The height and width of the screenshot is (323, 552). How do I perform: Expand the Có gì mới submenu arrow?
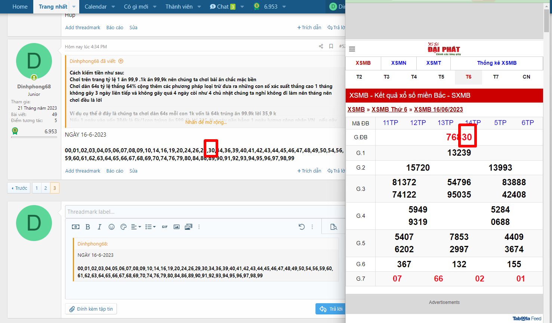pyautogui.click(x=155, y=7)
